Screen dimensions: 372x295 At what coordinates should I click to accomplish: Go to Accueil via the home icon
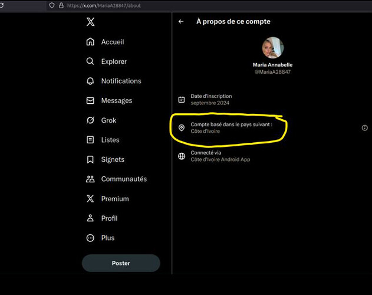tap(90, 42)
